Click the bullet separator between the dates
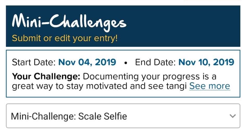Screen dimensions: 246x140 click(x=126, y=63)
